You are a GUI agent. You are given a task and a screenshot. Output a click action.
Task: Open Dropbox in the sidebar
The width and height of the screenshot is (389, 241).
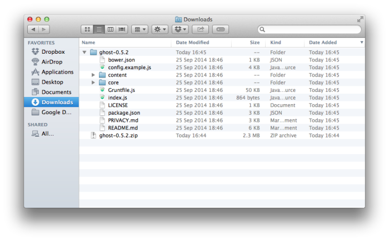(x=51, y=52)
